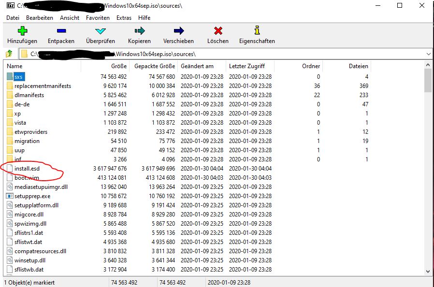
Task: Click the vertical scrollbar thumb
Action: pos(428,81)
